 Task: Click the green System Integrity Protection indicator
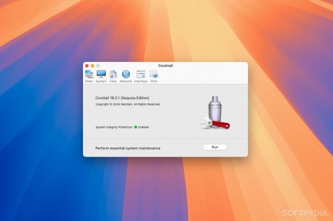tap(135, 127)
